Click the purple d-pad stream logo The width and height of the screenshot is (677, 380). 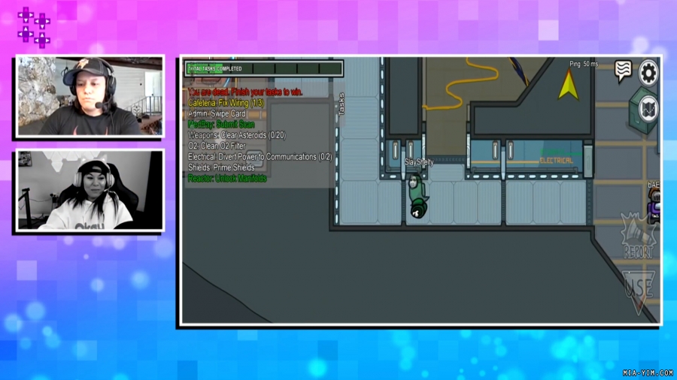pos(34,27)
